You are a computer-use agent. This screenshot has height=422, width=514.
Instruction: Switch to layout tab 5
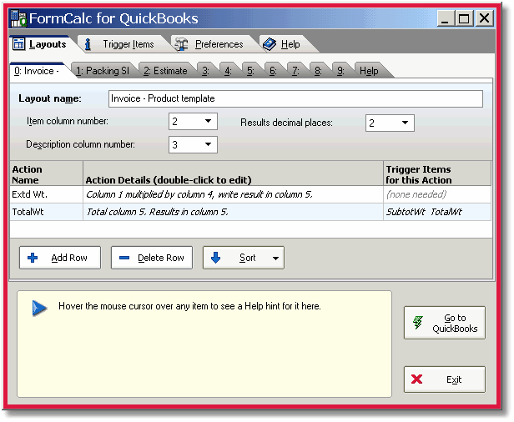[x=250, y=71]
